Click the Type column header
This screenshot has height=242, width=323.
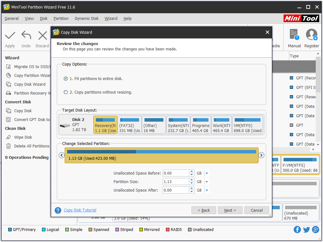point(294,56)
